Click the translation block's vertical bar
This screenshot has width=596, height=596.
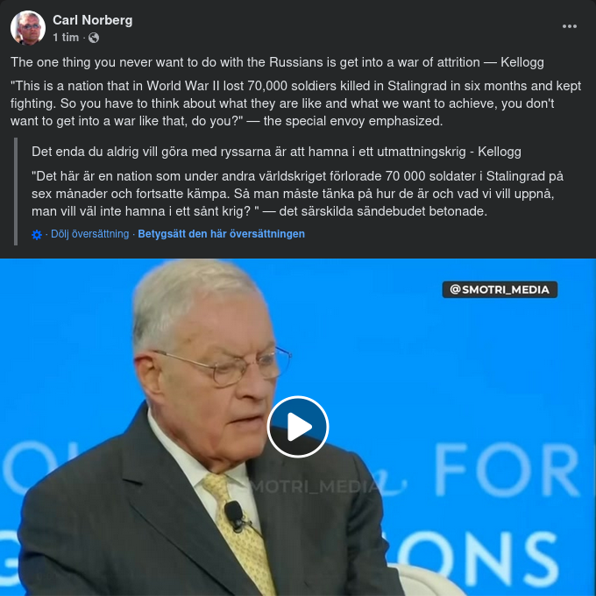pyautogui.click(x=16, y=192)
